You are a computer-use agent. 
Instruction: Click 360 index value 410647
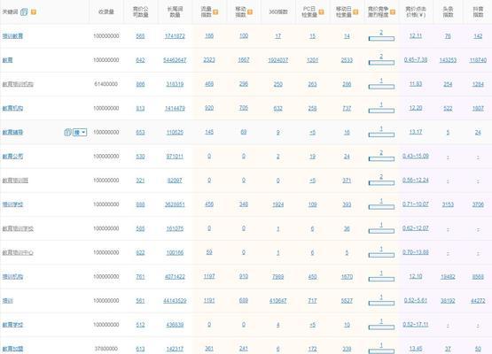[x=278, y=300]
